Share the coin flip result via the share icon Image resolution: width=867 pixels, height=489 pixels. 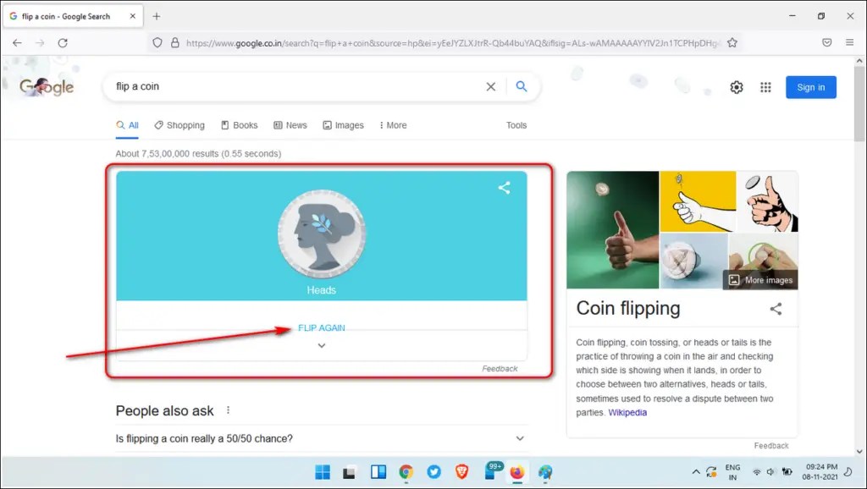click(x=505, y=188)
